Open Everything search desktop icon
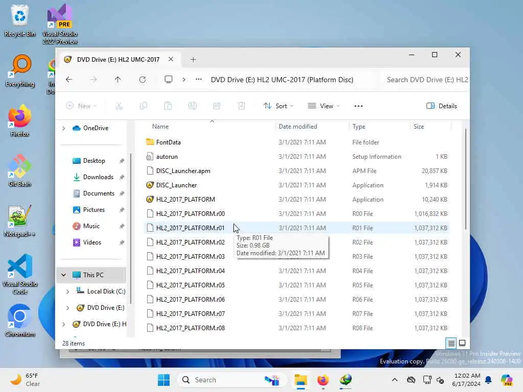Viewport: 523px width, 392px height. click(20, 70)
